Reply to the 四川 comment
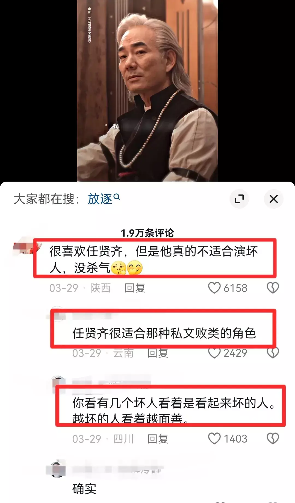 pyautogui.click(x=158, y=439)
